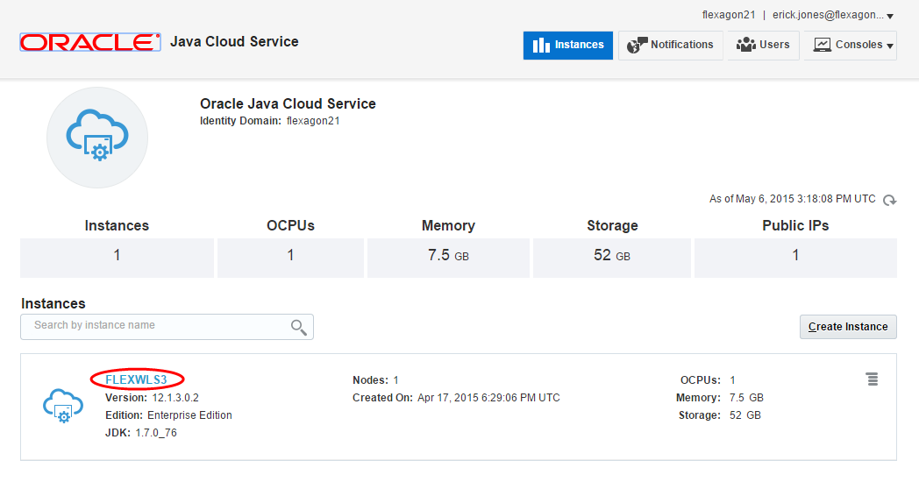The image size is (919, 489).
Task: Click the Oracle logo
Action: (x=90, y=42)
